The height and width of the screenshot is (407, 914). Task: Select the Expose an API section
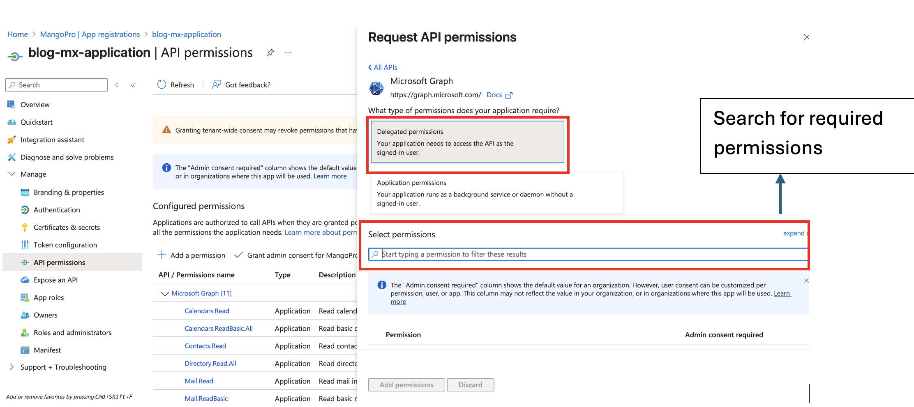(x=55, y=280)
